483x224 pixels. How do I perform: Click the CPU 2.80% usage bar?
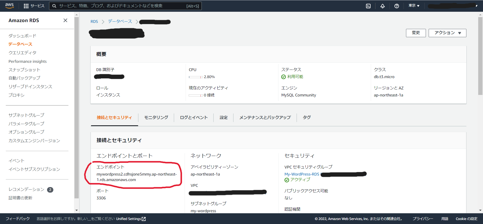coord(196,77)
